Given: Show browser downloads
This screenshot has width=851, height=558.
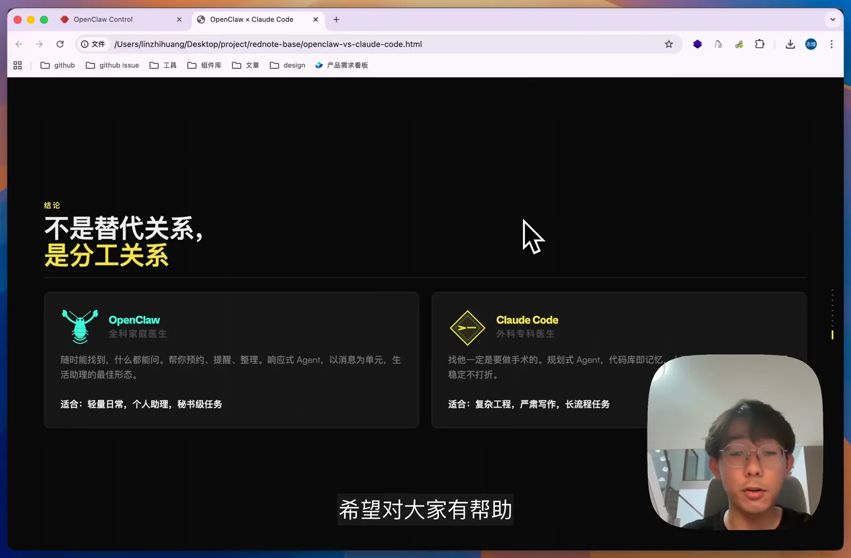Looking at the screenshot, I should click(790, 44).
